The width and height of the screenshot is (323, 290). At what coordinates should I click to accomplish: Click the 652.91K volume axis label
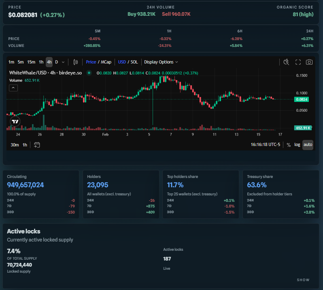coord(303,128)
